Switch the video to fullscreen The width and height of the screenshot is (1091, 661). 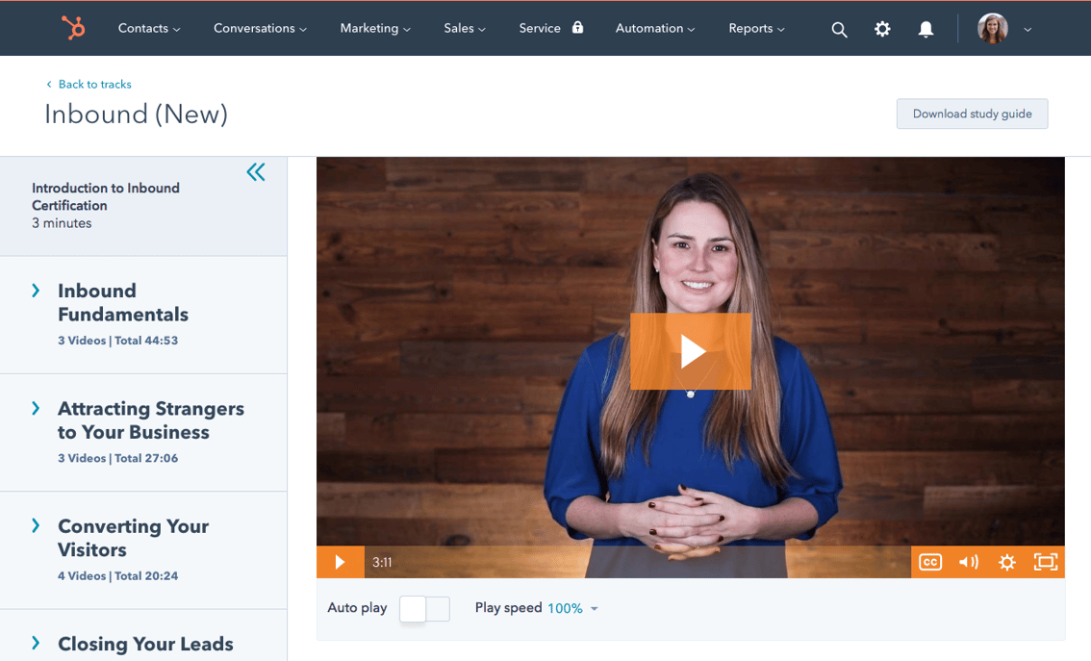1045,561
